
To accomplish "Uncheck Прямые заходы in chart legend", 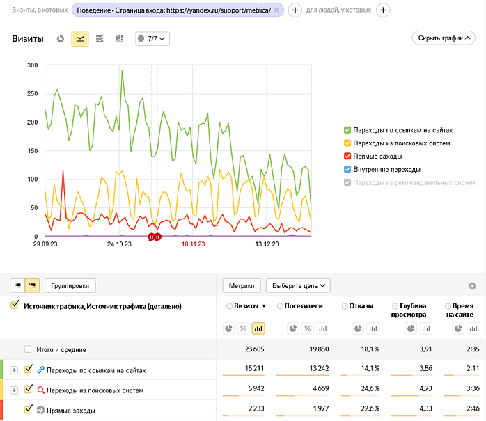I will (x=347, y=157).
